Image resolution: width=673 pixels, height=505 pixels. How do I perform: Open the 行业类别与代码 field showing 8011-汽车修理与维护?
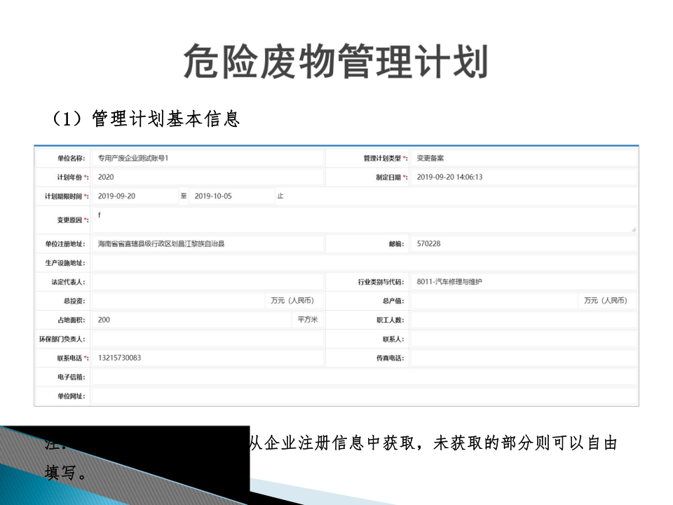pyautogui.click(x=523, y=282)
